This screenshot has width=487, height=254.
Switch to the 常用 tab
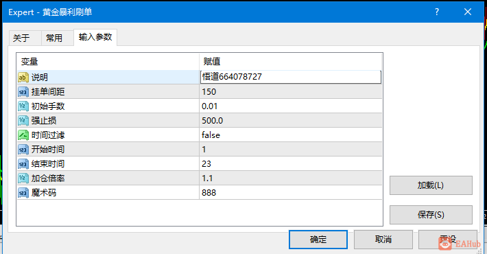tap(57, 38)
